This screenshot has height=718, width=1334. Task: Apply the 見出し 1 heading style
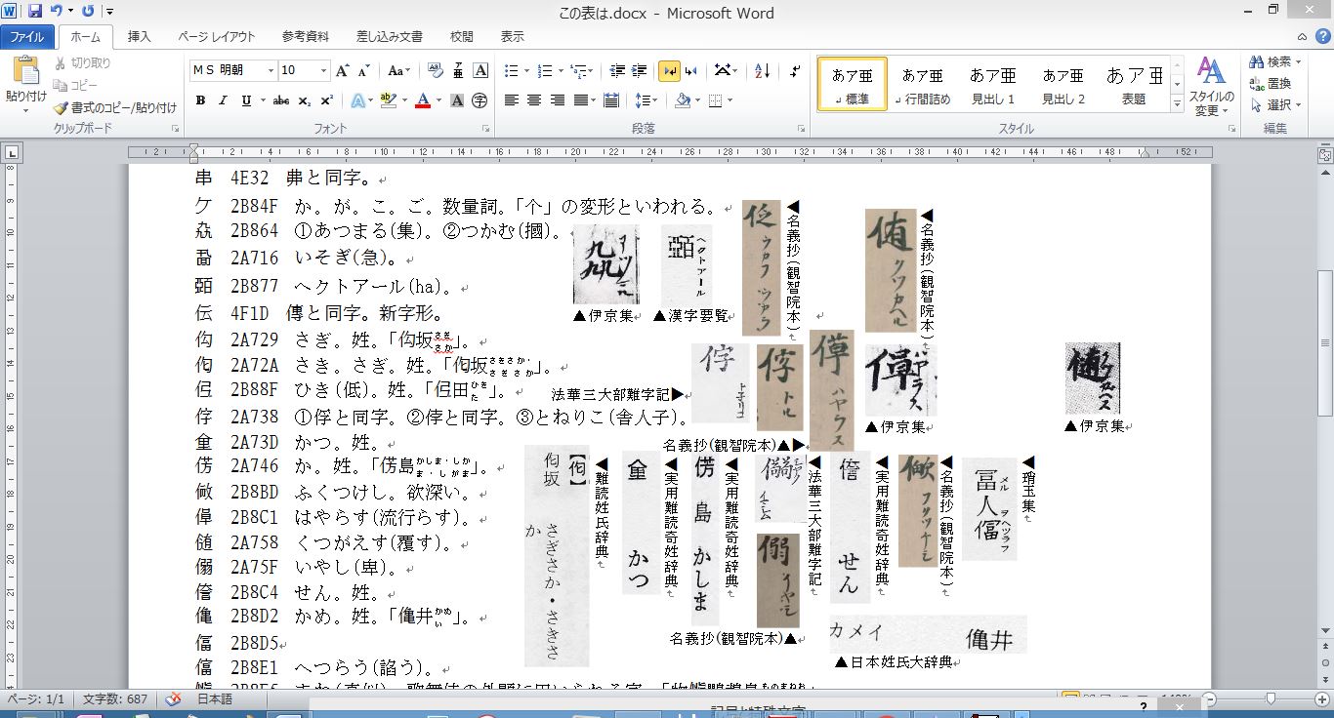click(992, 85)
